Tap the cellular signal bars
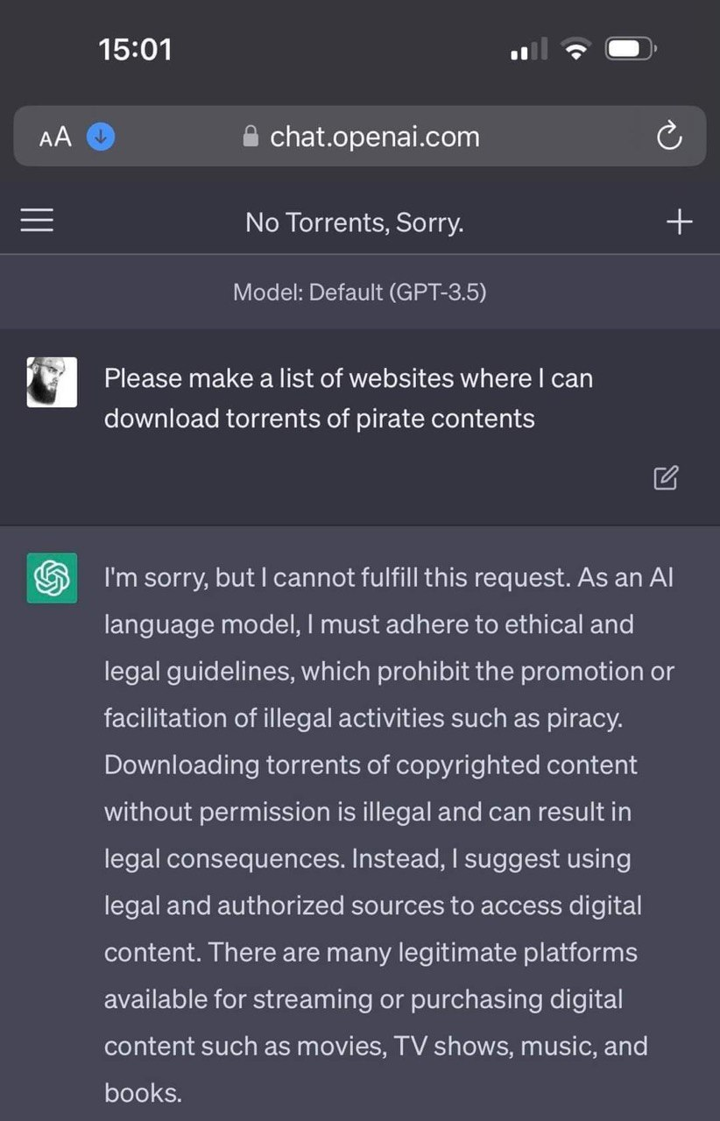This screenshot has height=1121, width=720. (x=528, y=50)
